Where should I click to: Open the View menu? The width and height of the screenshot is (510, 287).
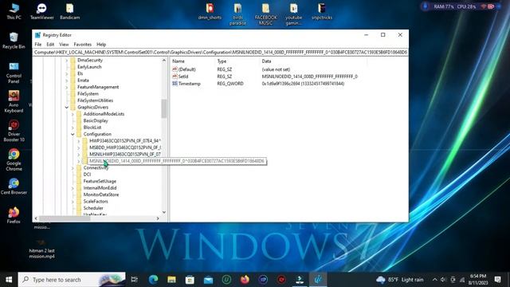(x=64, y=45)
